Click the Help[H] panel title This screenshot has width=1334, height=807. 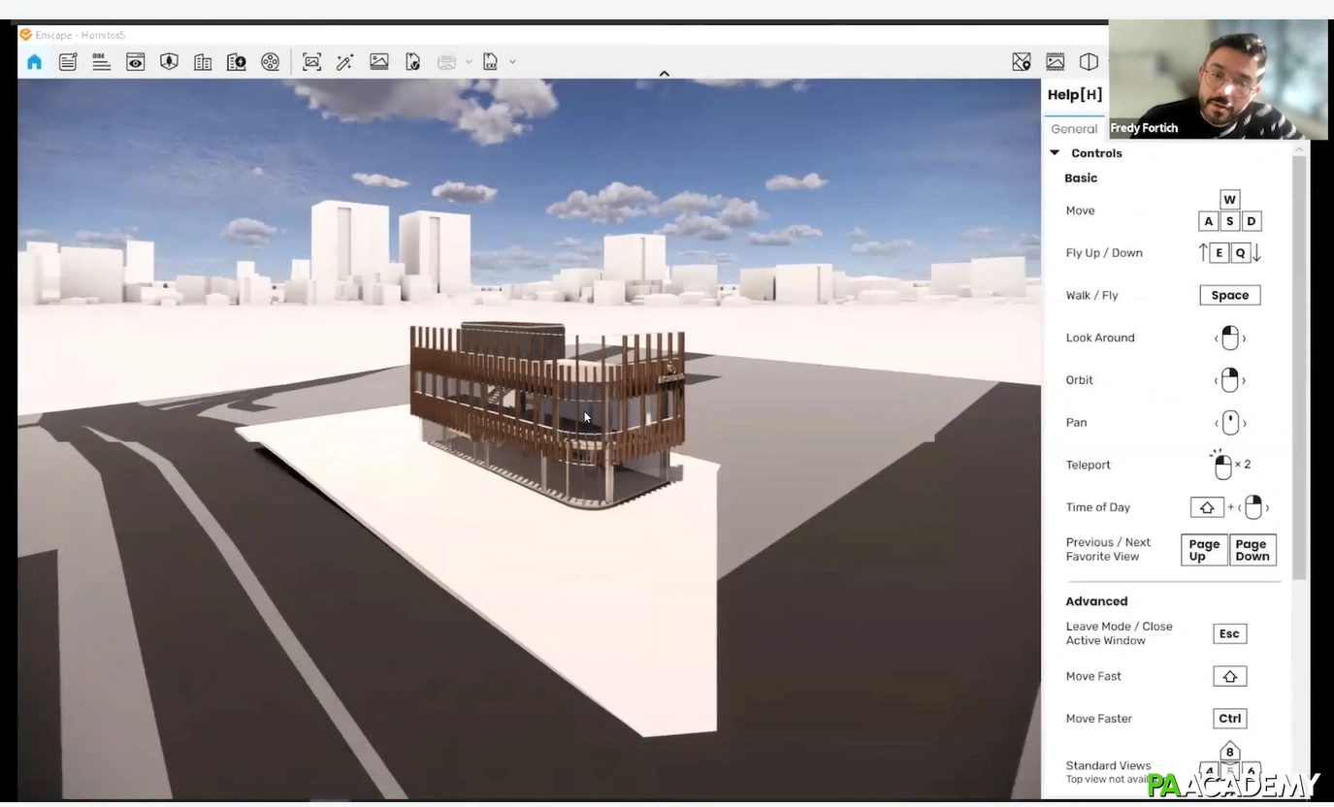point(1074,94)
